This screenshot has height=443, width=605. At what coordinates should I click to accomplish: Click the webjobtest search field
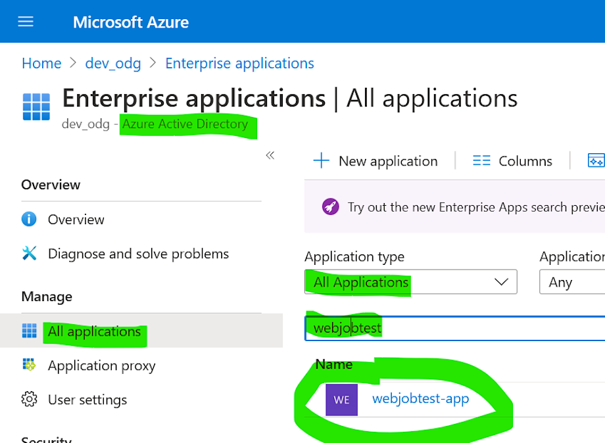click(455, 328)
